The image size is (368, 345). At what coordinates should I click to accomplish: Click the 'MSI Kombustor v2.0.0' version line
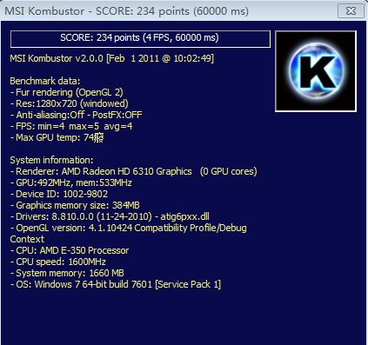pyautogui.click(x=112, y=58)
